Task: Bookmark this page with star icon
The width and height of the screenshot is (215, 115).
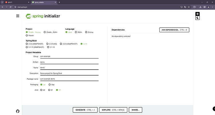Action: click(x=189, y=7)
